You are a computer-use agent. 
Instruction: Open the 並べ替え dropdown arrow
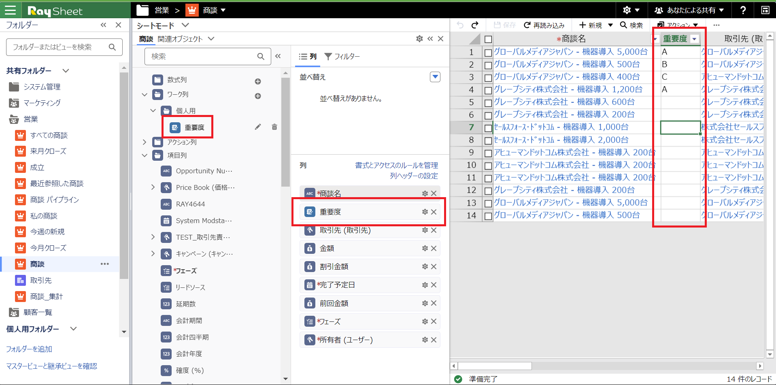point(435,77)
